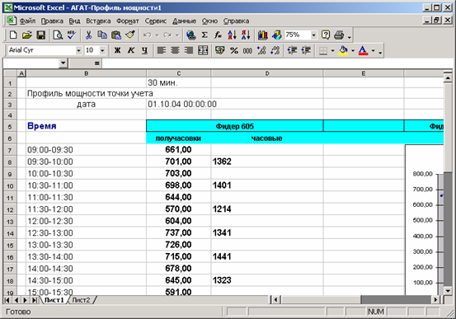Click the printer icon in the toolbar
The image size is (456, 319).
[x=339, y=35]
